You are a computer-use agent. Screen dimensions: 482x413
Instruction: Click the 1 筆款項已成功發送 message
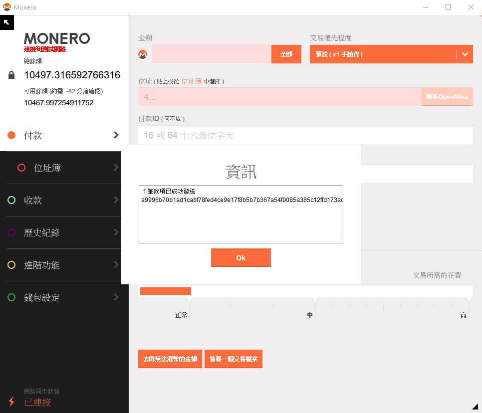point(169,192)
